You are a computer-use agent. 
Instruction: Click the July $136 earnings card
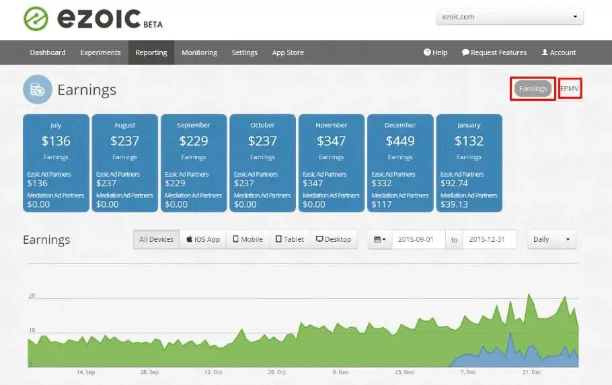(x=56, y=163)
